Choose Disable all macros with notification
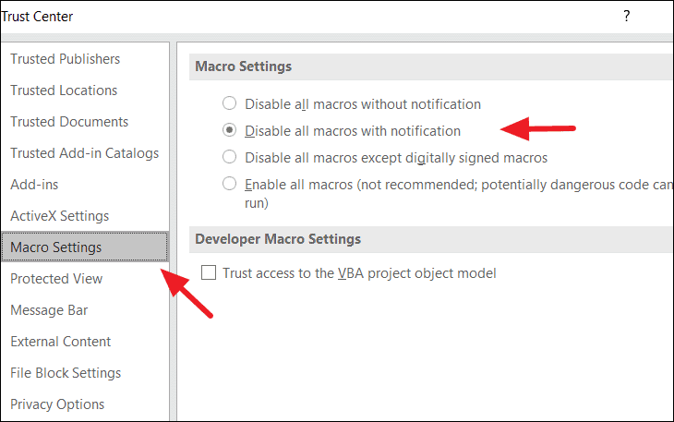This screenshot has width=674, height=422. pyautogui.click(x=229, y=130)
